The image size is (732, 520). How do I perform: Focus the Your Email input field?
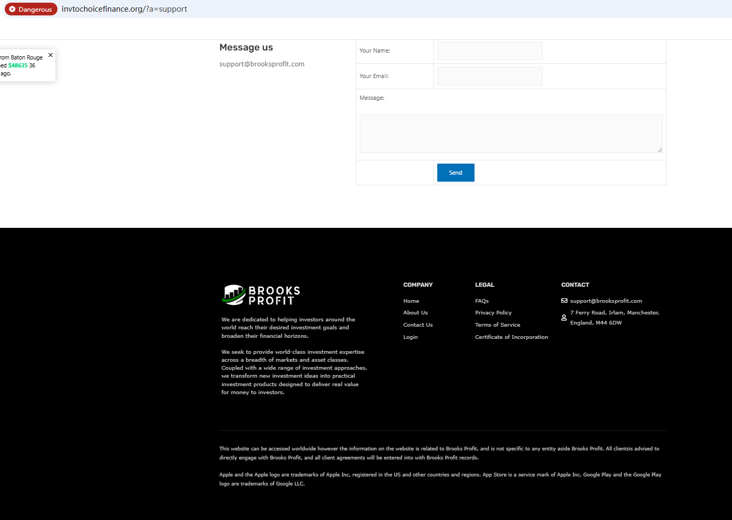489,76
